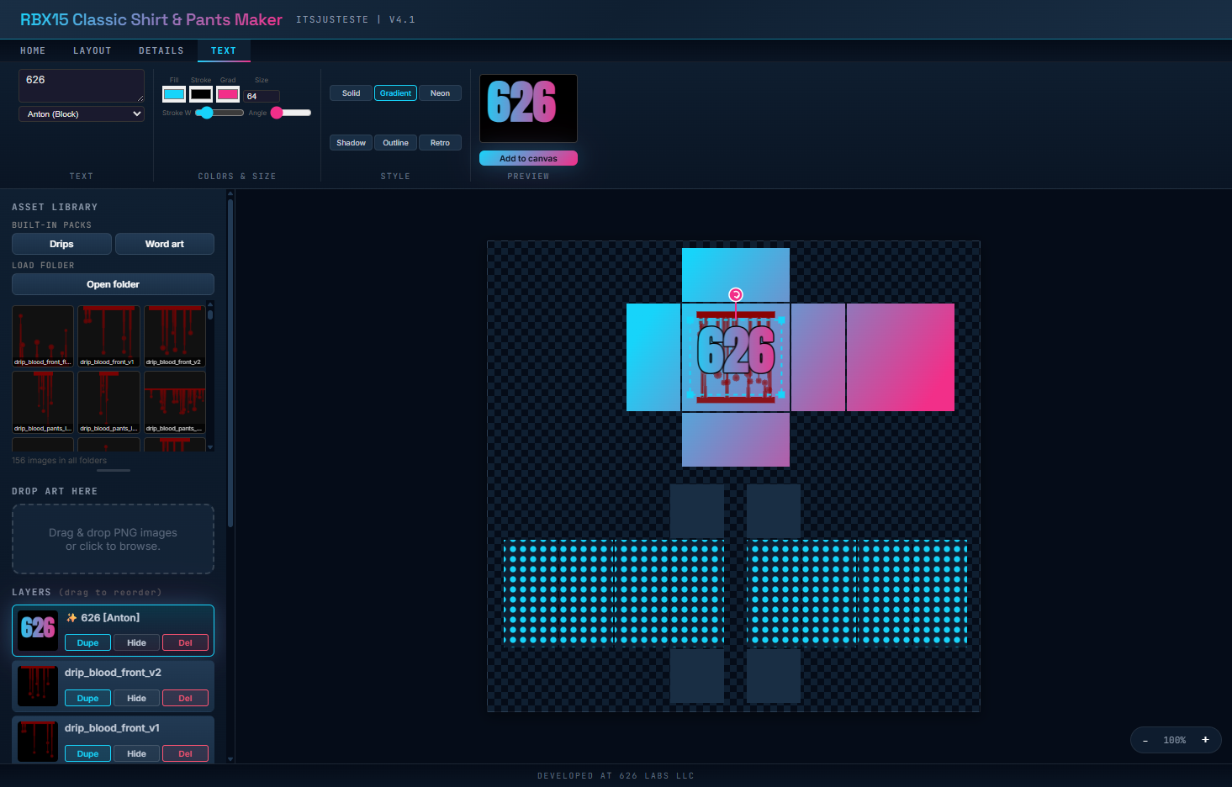Delete the drip_blood_front_v1 layer

(186, 754)
